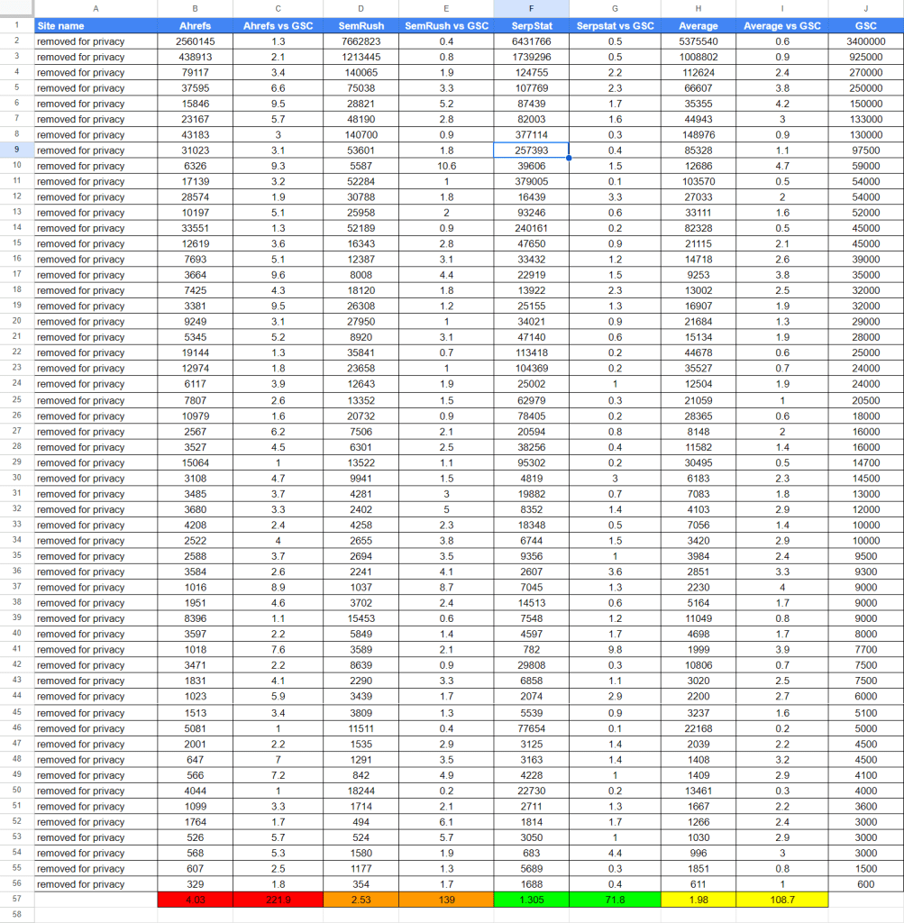Image resolution: width=904 pixels, height=923 pixels.
Task: Click the Ahrefs cell with value 2560145
Action: click(x=195, y=41)
